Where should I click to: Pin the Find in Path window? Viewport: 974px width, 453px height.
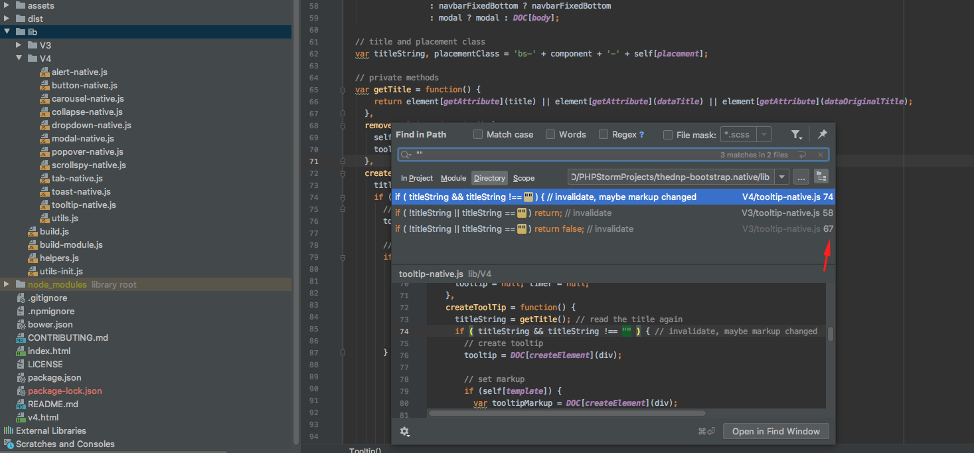[x=822, y=134]
